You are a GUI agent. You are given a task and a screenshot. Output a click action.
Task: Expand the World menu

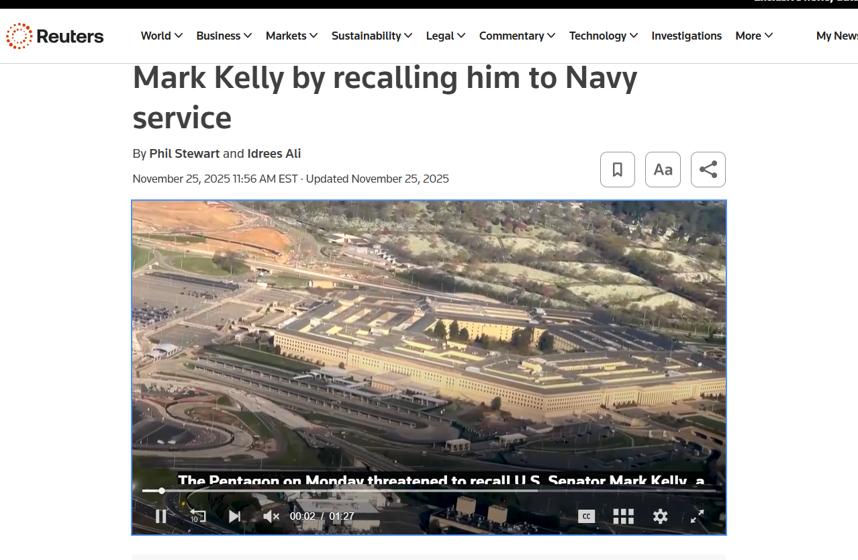pyautogui.click(x=162, y=36)
